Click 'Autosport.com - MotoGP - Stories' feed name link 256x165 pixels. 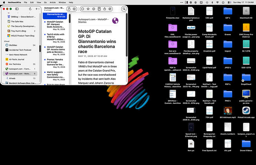(x=93, y=20)
